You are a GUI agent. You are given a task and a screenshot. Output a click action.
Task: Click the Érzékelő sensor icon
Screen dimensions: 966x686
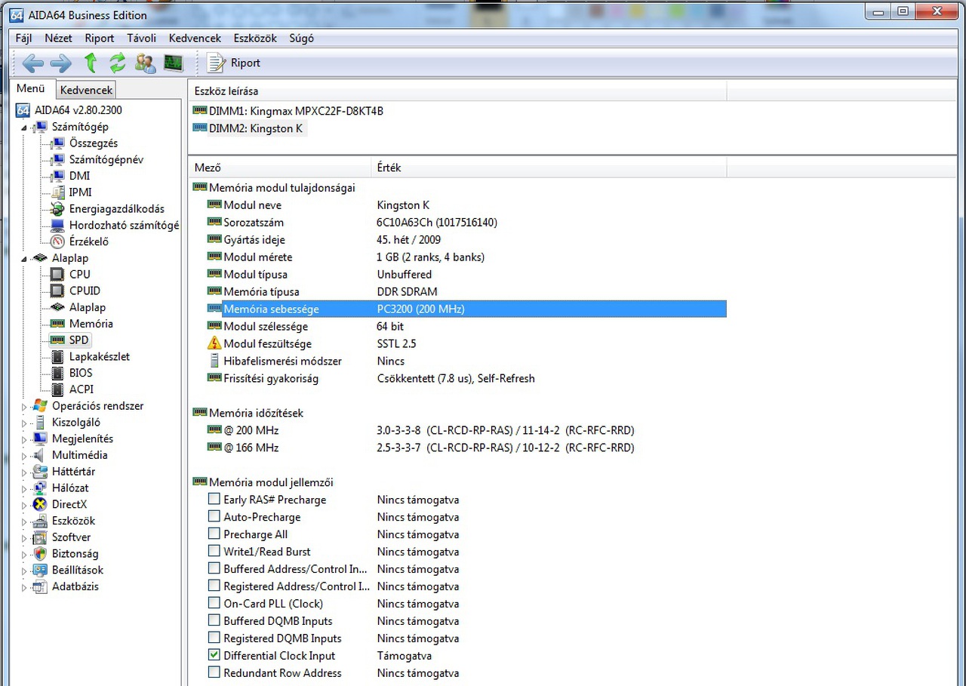(57, 241)
